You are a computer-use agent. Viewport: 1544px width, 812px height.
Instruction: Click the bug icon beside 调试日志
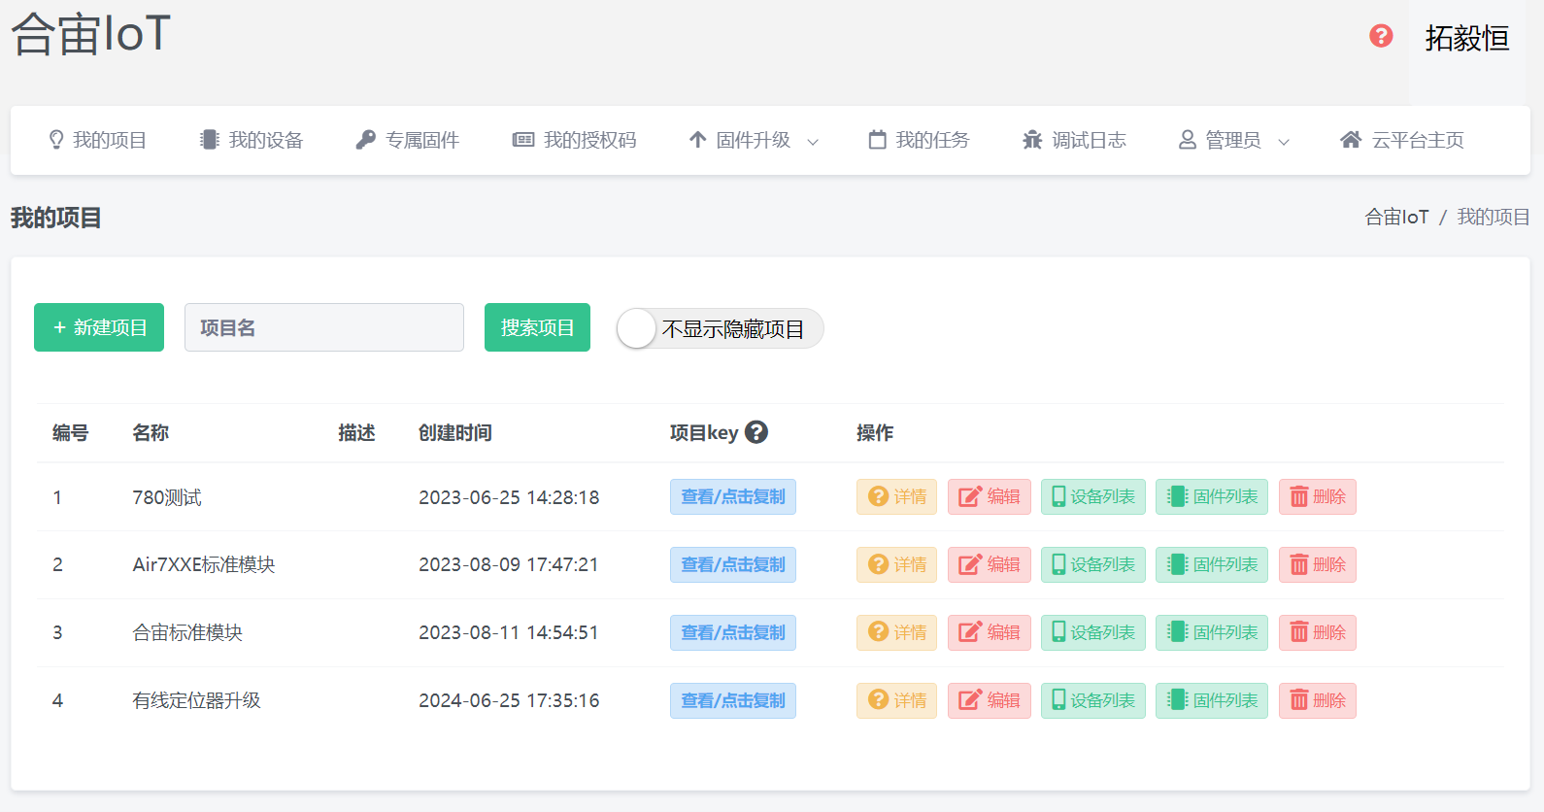point(1031,140)
